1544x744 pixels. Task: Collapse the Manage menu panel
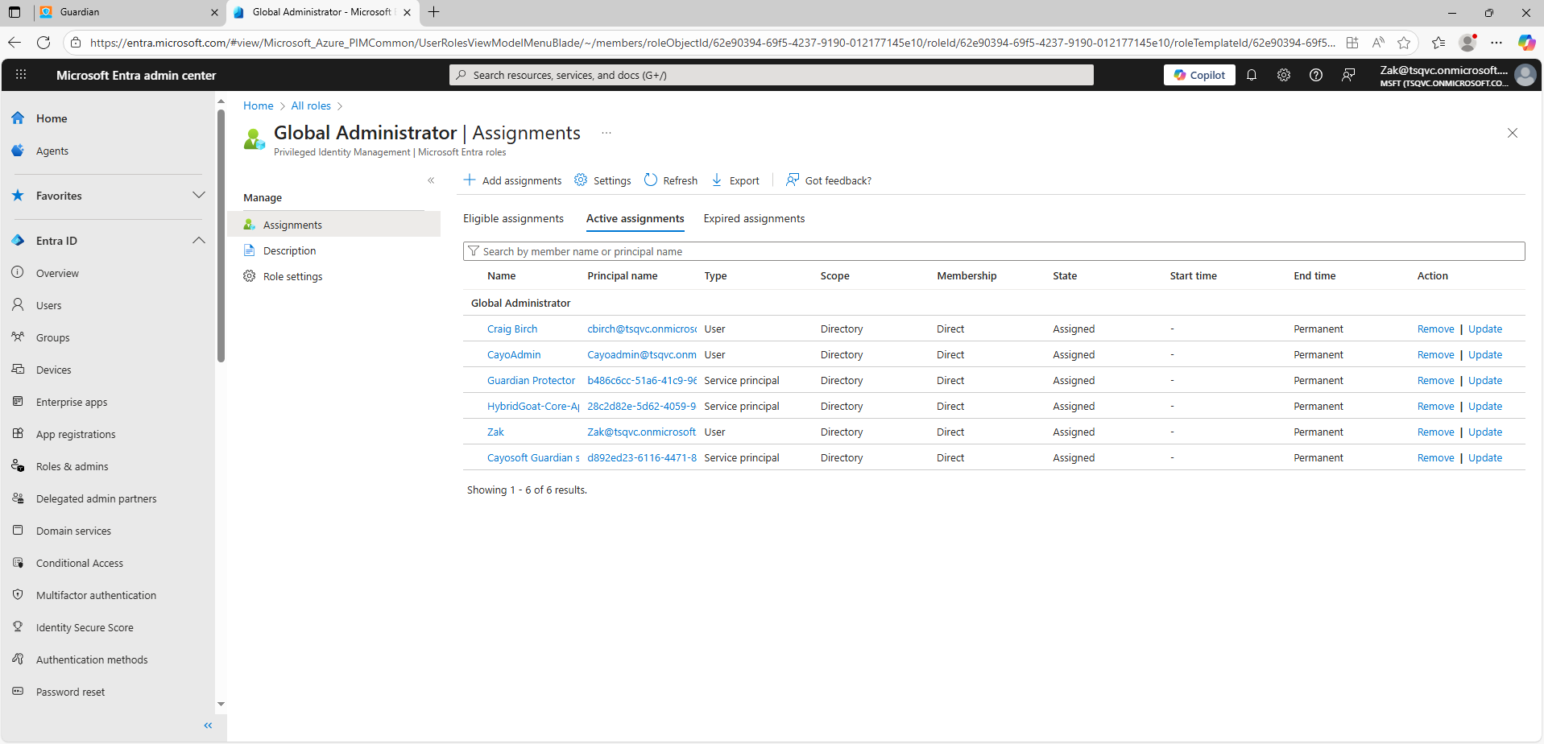(431, 180)
